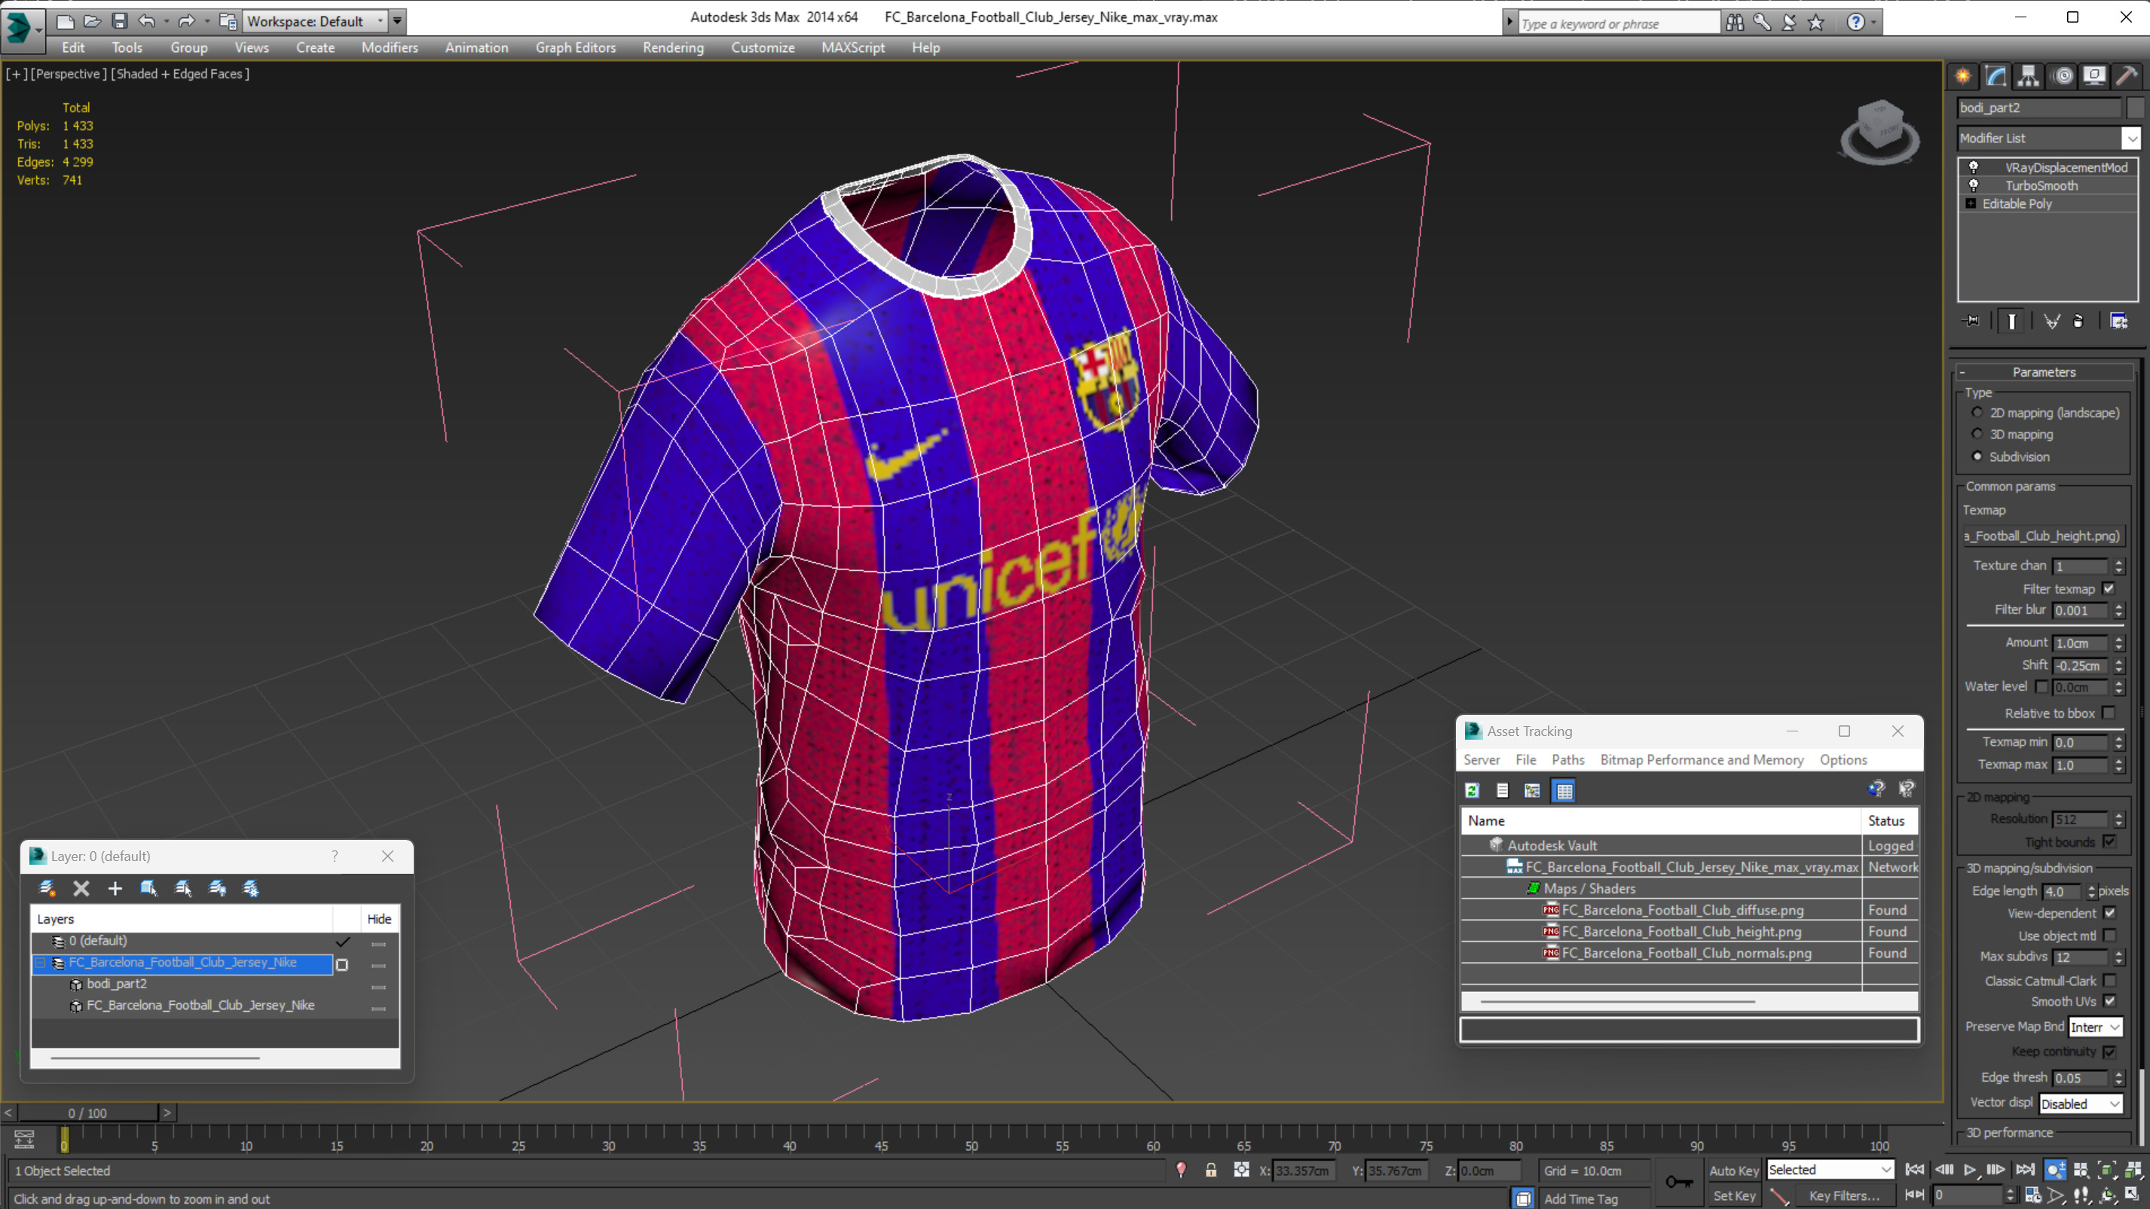
Task: Click the Pin Stack icon below the modifier stack
Action: 1971,321
